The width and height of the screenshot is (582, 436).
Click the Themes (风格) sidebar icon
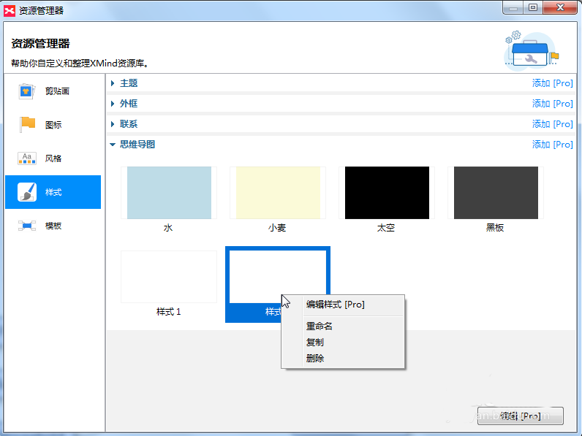point(27,158)
